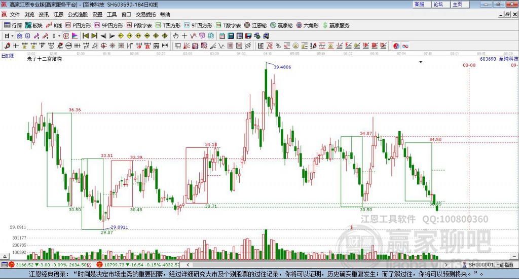Open the 六角形 hexagon tool
The width and height of the screenshot is (519, 279).
tap(308, 25)
